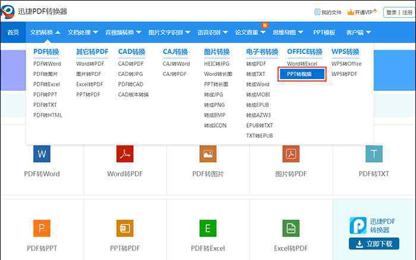Open 我的文件 at the top
The width and height of the screenshot is (416, 260).
327,12
